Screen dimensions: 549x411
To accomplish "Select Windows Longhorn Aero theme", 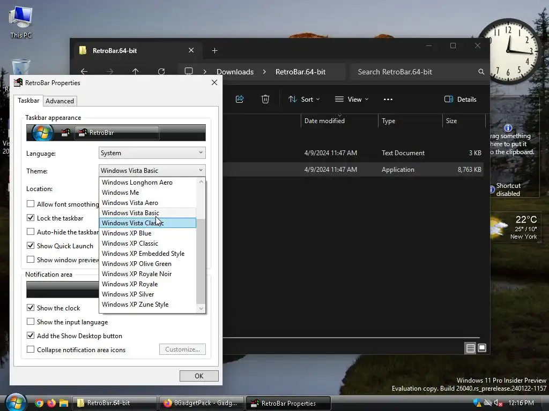I will click(147, 182).
